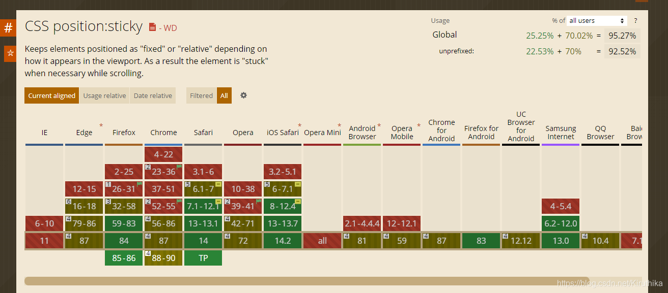This screenshot has height=293, width=668.
Task: Click the hash permalink icon
Action: 8,28
